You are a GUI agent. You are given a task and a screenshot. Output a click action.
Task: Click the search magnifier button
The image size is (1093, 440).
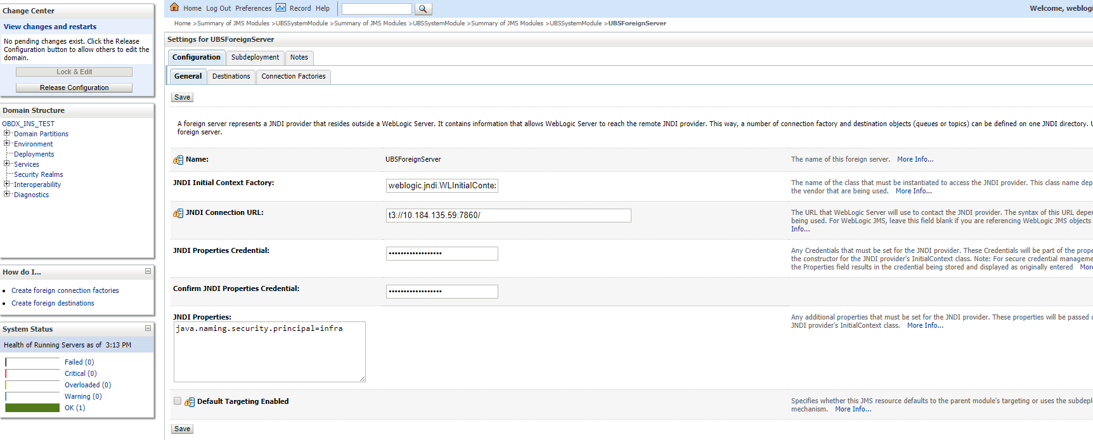[x=423, y=9]
